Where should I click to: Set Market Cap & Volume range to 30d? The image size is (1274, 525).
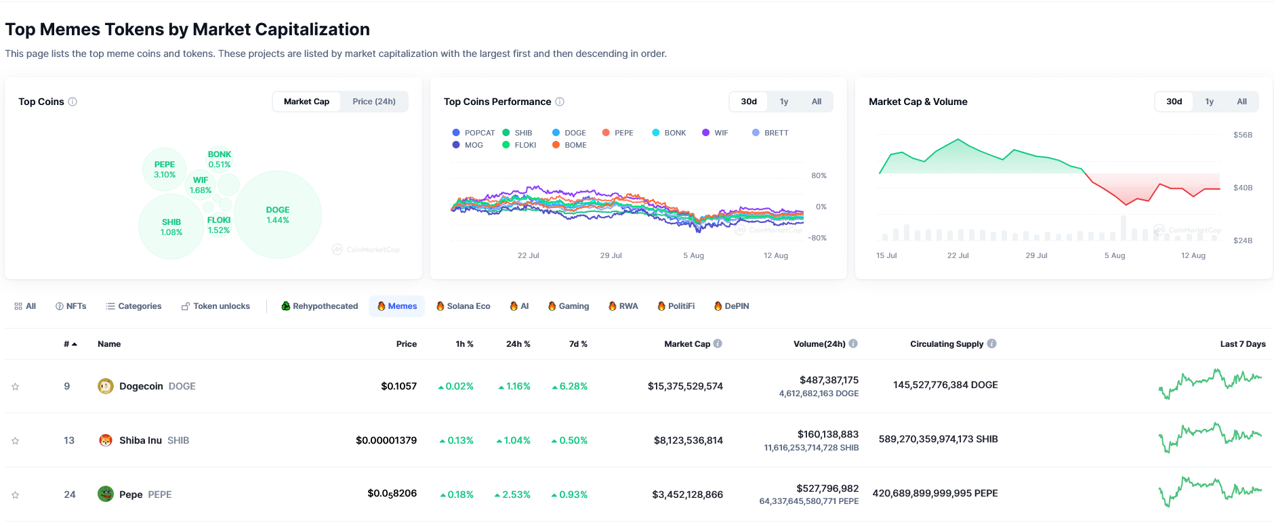point(1174,102)
